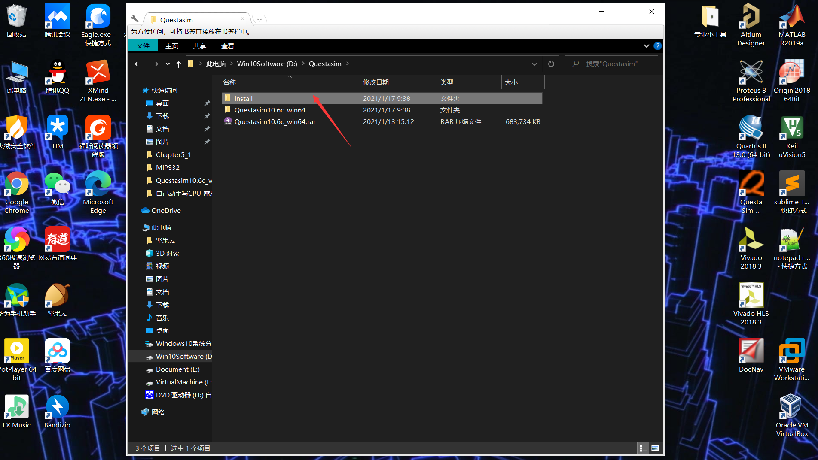Unpin 下载 from quick access
818x460 pixels.
point(207,116)
